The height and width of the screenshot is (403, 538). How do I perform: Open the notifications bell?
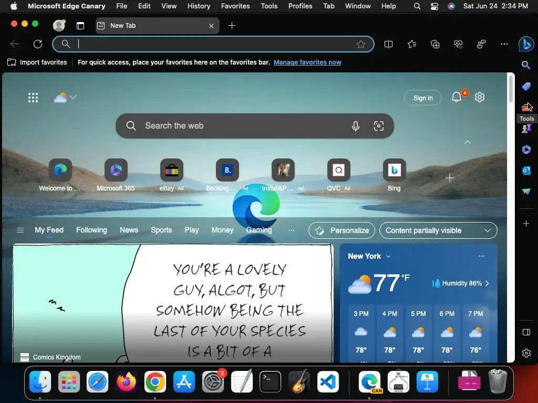(457, 97)
